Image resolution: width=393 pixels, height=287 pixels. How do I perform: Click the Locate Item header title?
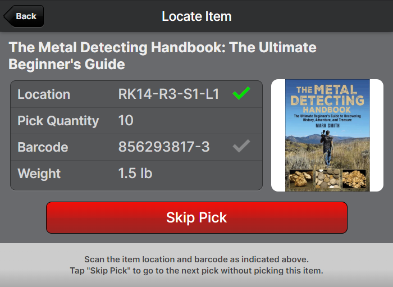196,16
